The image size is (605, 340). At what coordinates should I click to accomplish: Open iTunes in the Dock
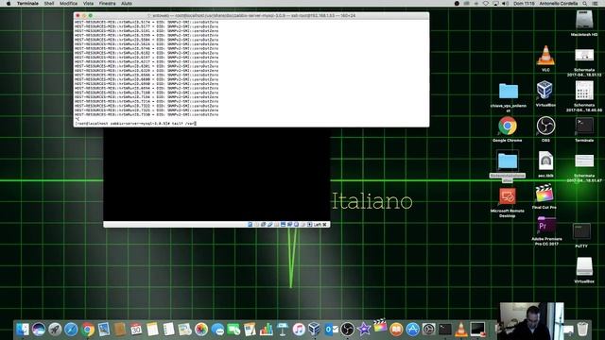pyautogui.click(x=299, y=330)
